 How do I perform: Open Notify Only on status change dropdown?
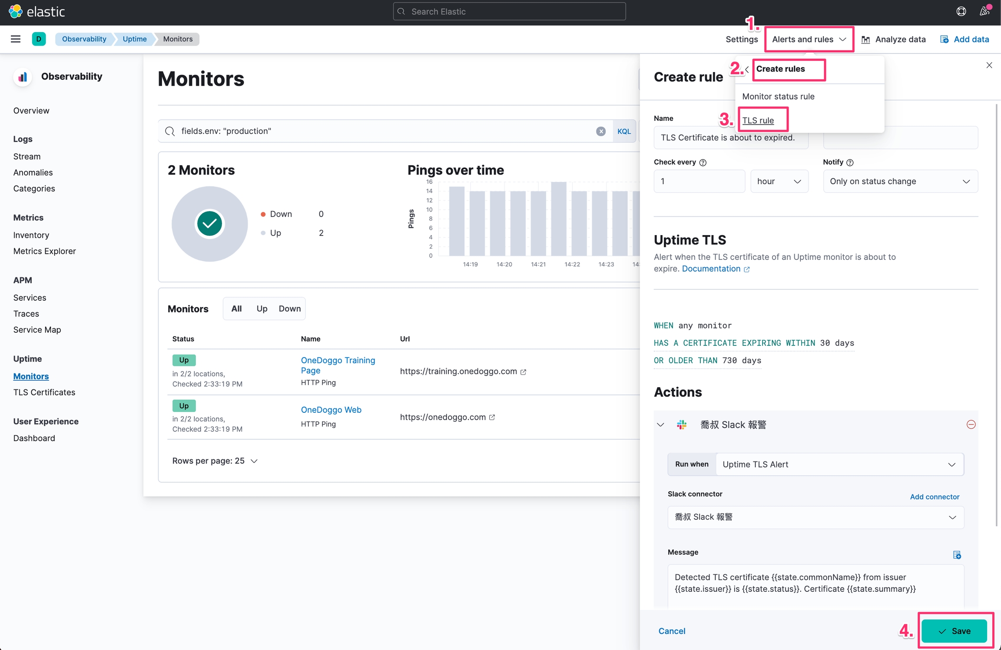900,181
